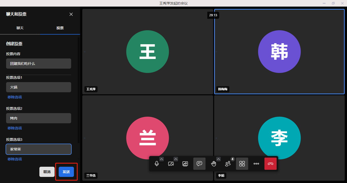Select 韩梅梅's video tile
Screen dimensions: 347x183
point(279,52)
